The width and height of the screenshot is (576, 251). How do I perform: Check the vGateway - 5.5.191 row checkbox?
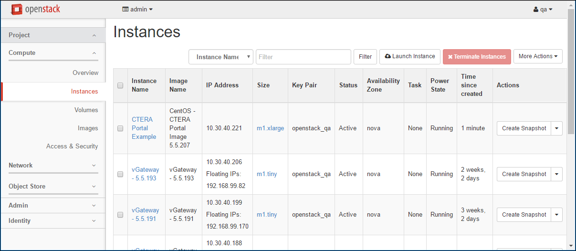pos(120,215)
